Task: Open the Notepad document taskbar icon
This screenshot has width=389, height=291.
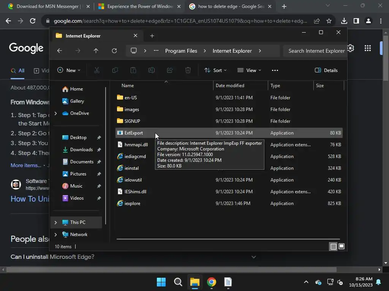Action: point(228,282)
